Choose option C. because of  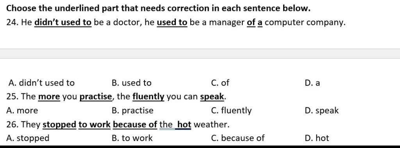coord(238,138)
